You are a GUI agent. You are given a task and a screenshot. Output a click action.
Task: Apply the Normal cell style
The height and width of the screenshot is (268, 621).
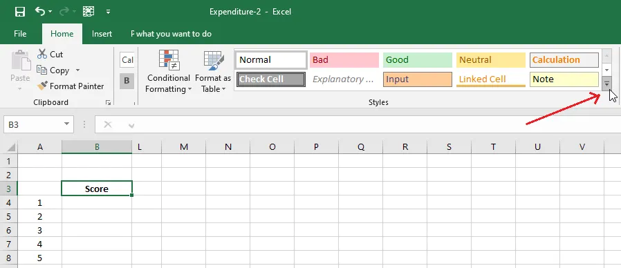271,60
